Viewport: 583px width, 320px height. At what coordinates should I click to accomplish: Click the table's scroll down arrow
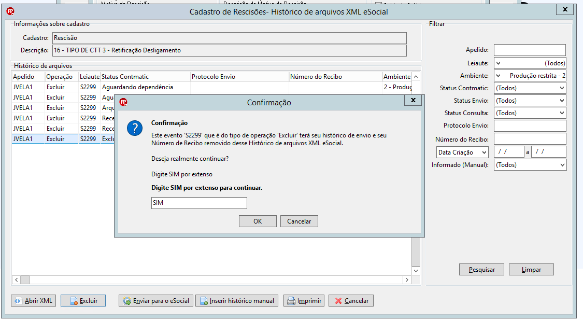(416, 271)
